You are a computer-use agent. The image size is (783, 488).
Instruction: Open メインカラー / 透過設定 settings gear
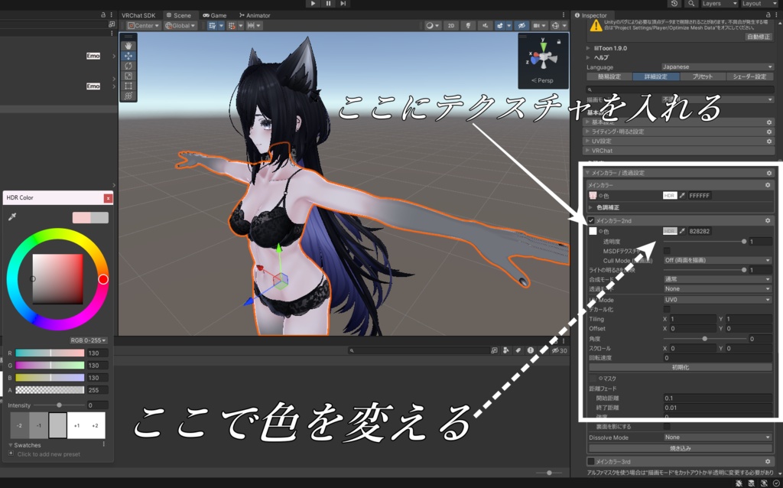pyautogui.click(x=769, y=173)
